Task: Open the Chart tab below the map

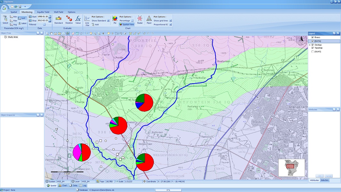Action: pos(63,186)
